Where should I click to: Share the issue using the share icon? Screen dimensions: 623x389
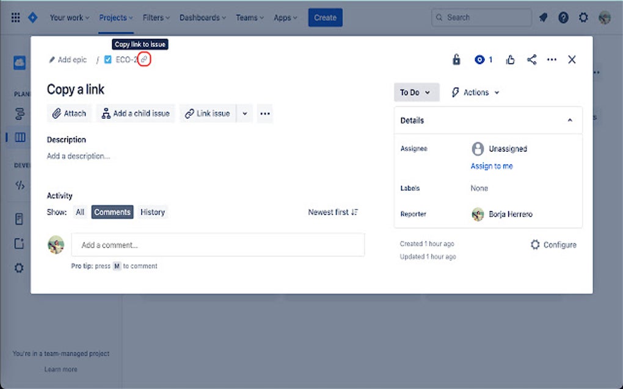(531, 59)
